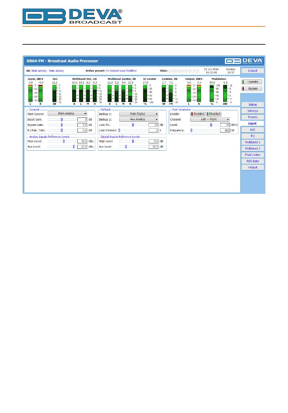Open the Test Generator Channel dropdown

coord(210,119)
